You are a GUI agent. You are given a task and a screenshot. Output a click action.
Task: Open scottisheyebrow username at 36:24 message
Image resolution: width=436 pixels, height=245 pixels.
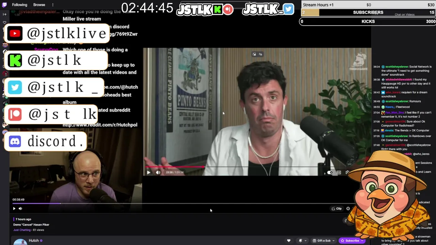coord(396,67)
